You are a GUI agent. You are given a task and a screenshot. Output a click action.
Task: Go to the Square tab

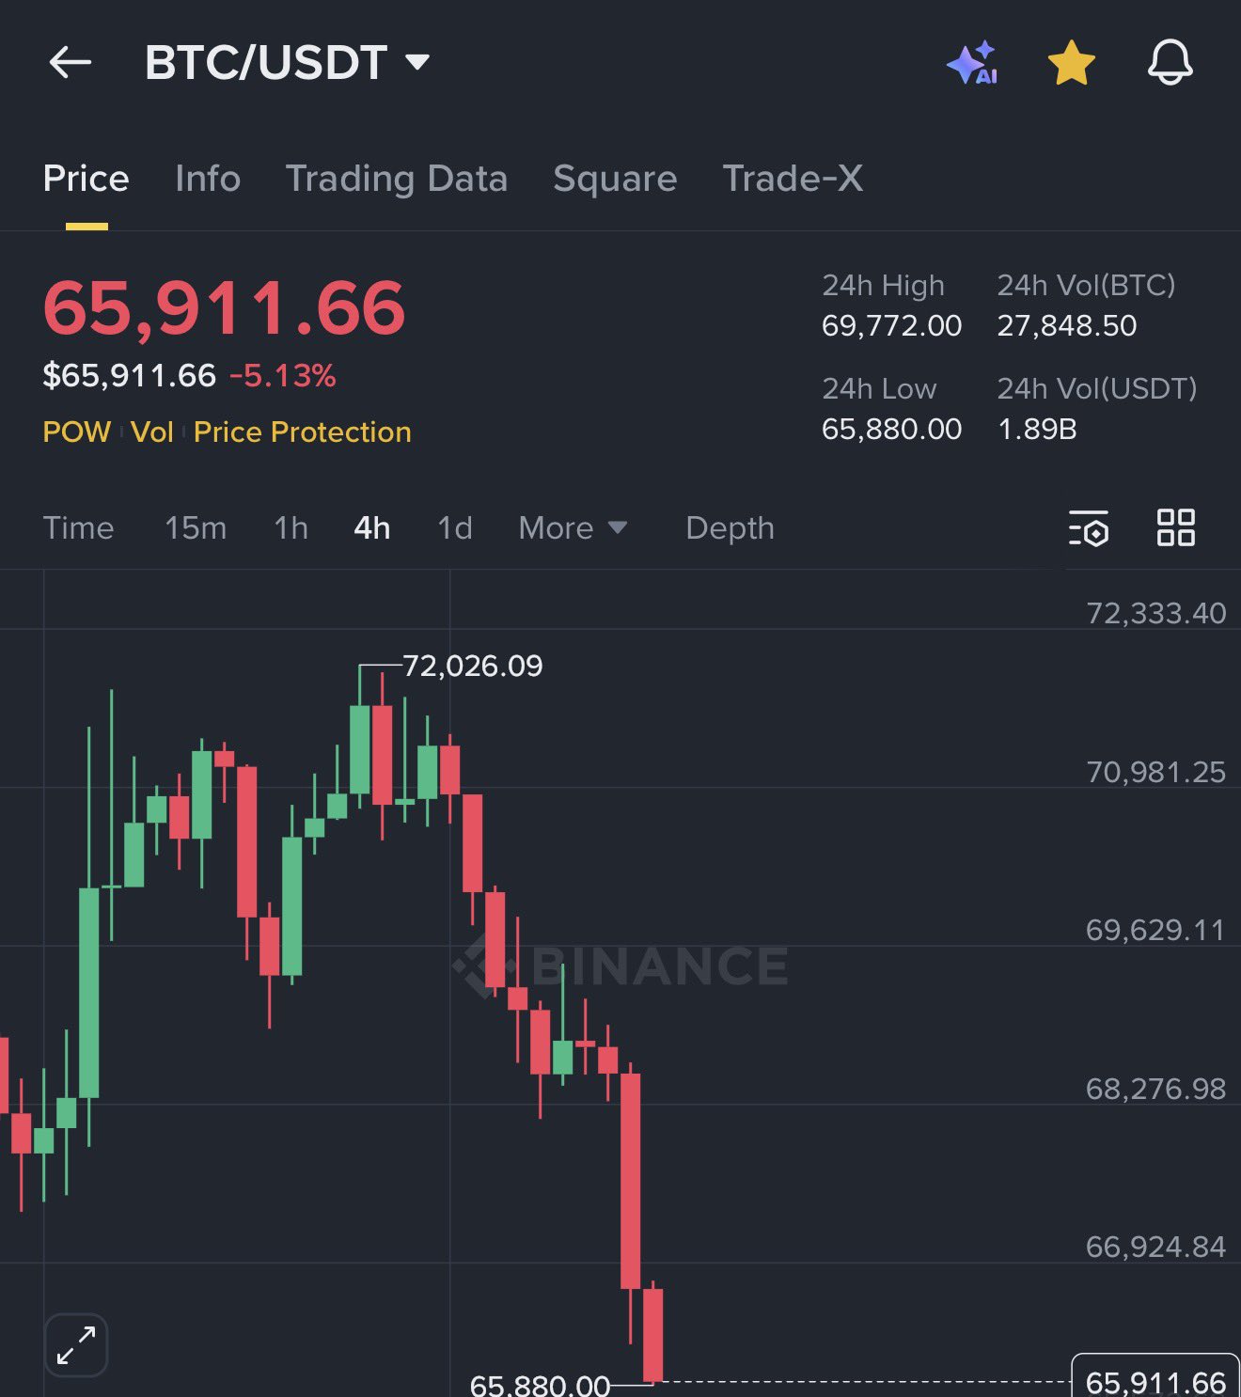click(x=615, y=179)
